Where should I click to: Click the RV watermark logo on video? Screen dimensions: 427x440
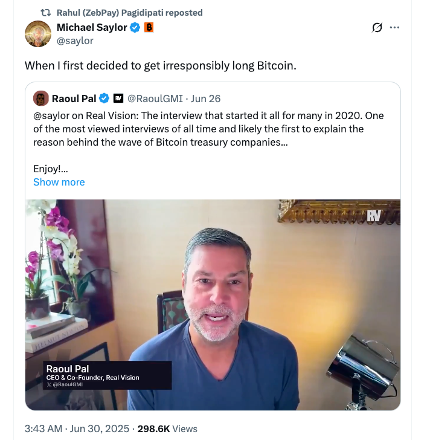click(374, 216)
